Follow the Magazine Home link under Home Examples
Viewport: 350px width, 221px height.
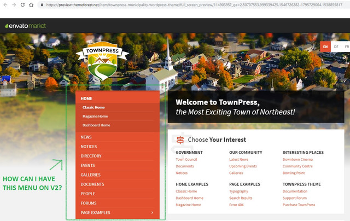188,205
